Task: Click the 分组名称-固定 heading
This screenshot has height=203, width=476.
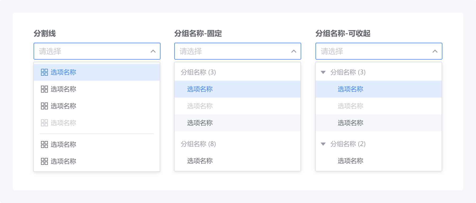Action: click(x=198, y=33)
